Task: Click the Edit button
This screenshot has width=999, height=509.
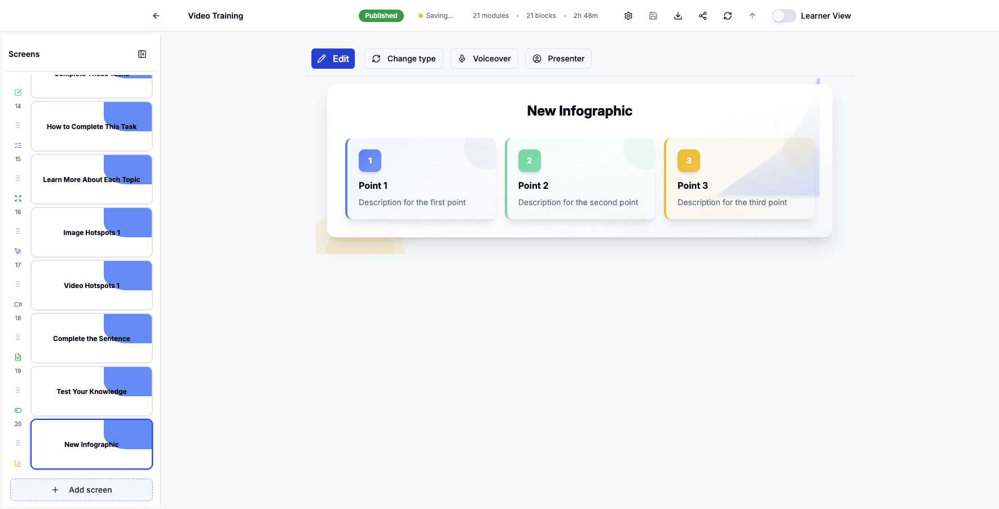Action: [x=333, y=59]
